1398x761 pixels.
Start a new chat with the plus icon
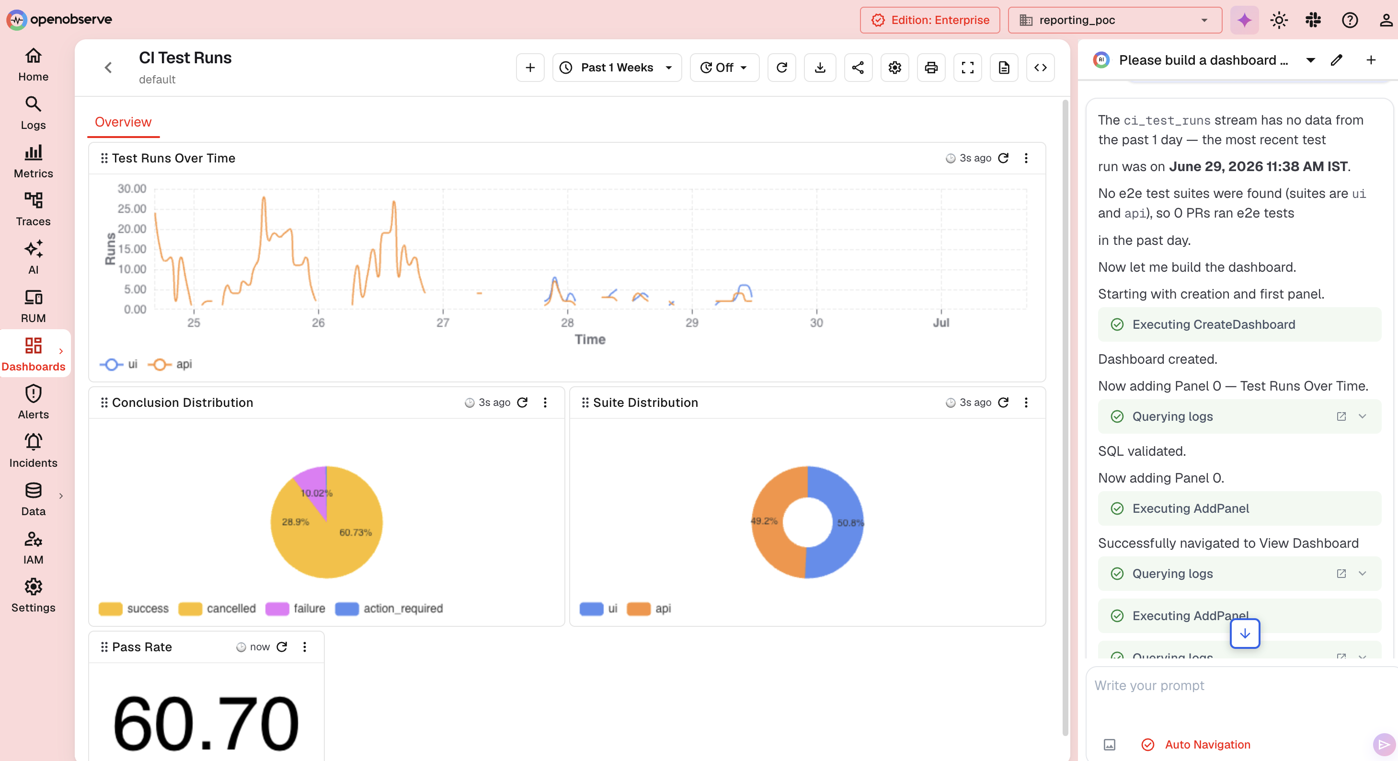1371,60
